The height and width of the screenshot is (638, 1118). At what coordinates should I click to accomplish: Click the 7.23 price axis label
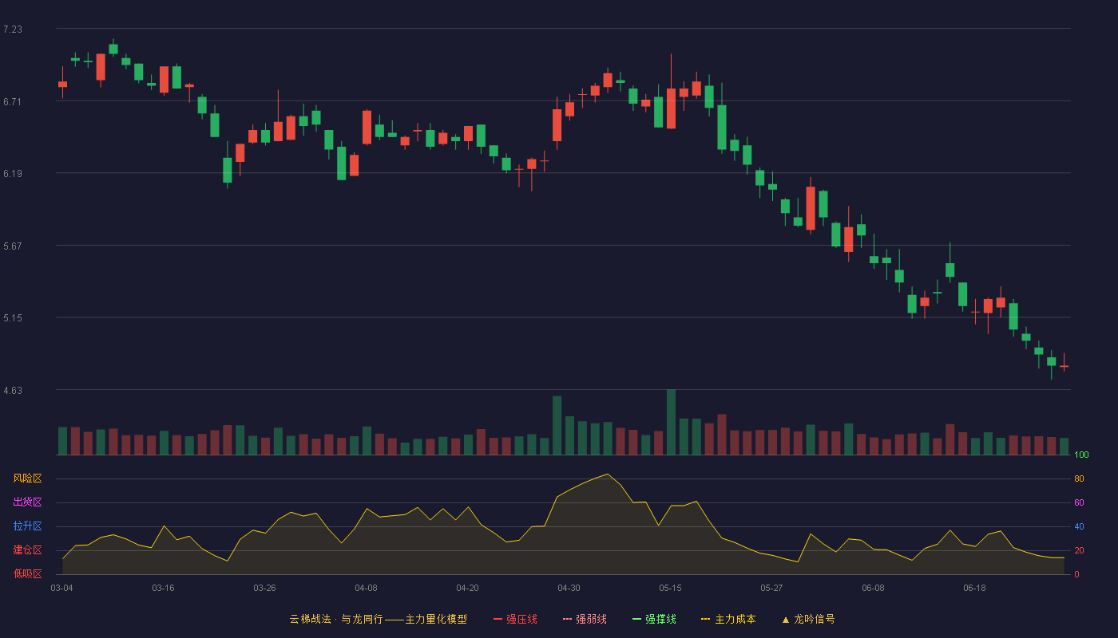click(13, 30)
